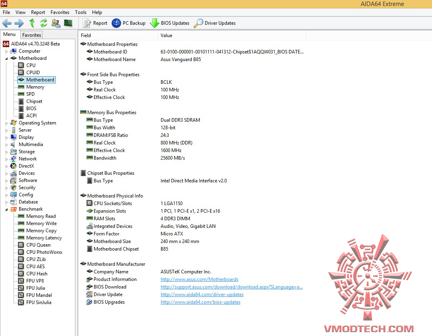Click the DirectX logo icon
Image resolution: width=432 pixels, height=336 pixels.
13,166
